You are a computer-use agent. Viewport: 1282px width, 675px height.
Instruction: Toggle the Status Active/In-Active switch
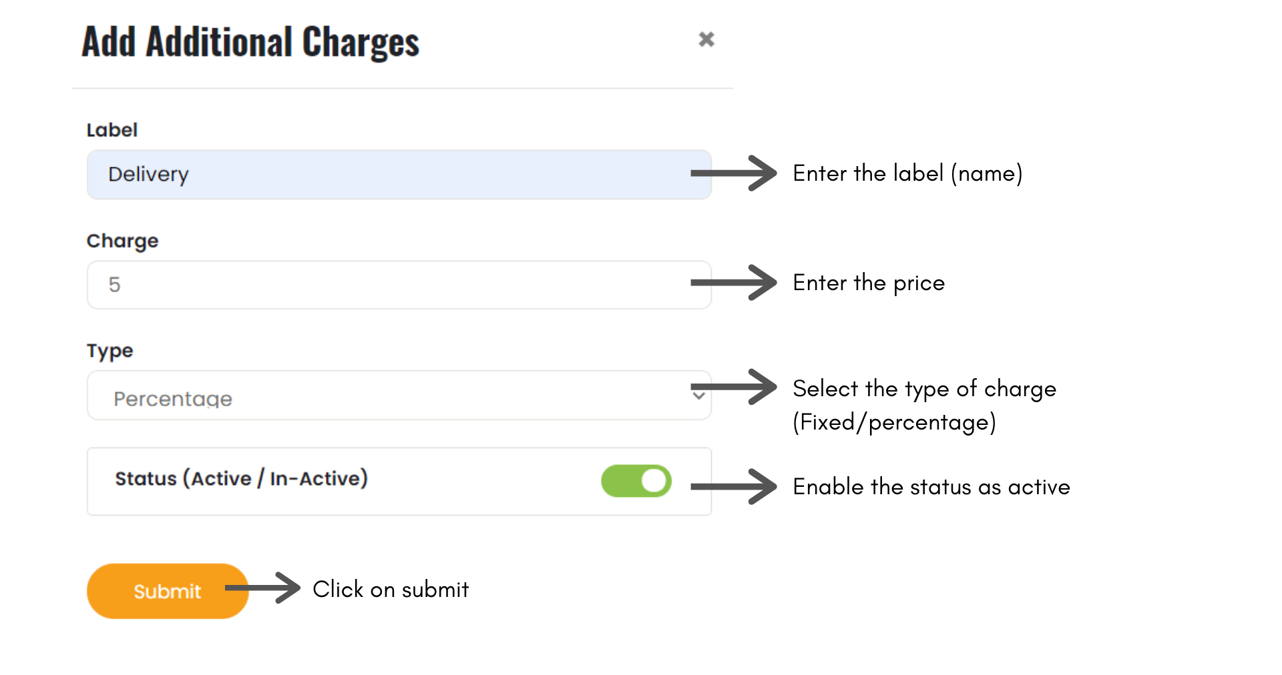click(636, 481)
